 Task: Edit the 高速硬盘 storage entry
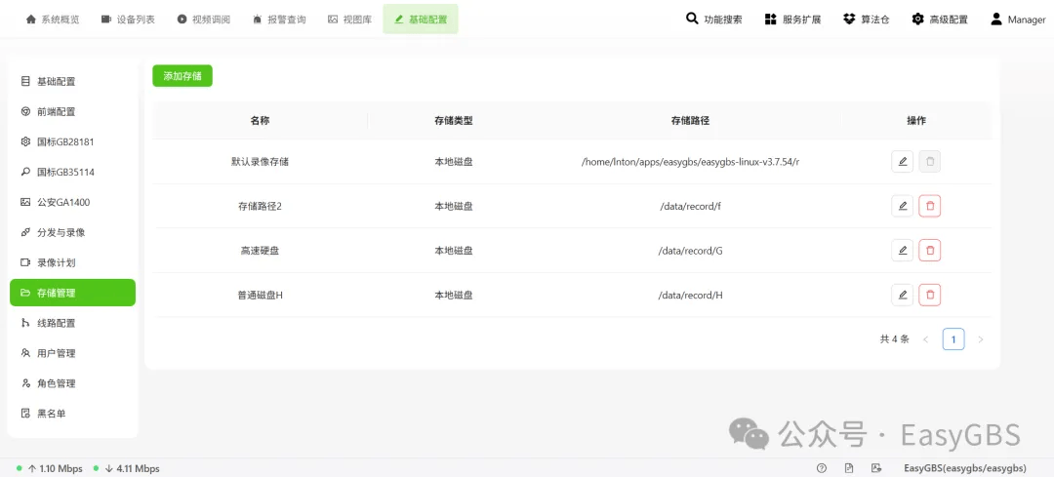pos(902,251)
